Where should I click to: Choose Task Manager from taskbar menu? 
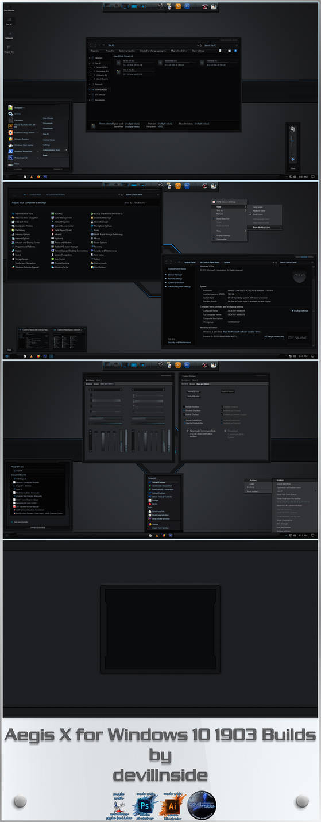[283, 523]
